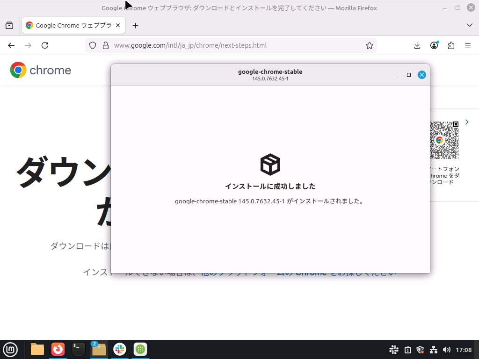Open the firewall shield in the system tray

pos(420,350)
